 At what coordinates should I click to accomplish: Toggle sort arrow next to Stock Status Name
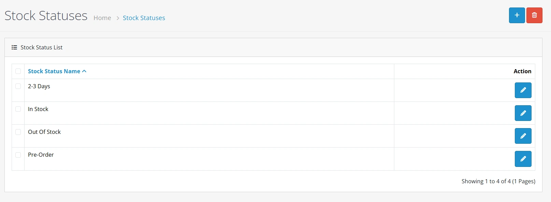coord(84,71)
